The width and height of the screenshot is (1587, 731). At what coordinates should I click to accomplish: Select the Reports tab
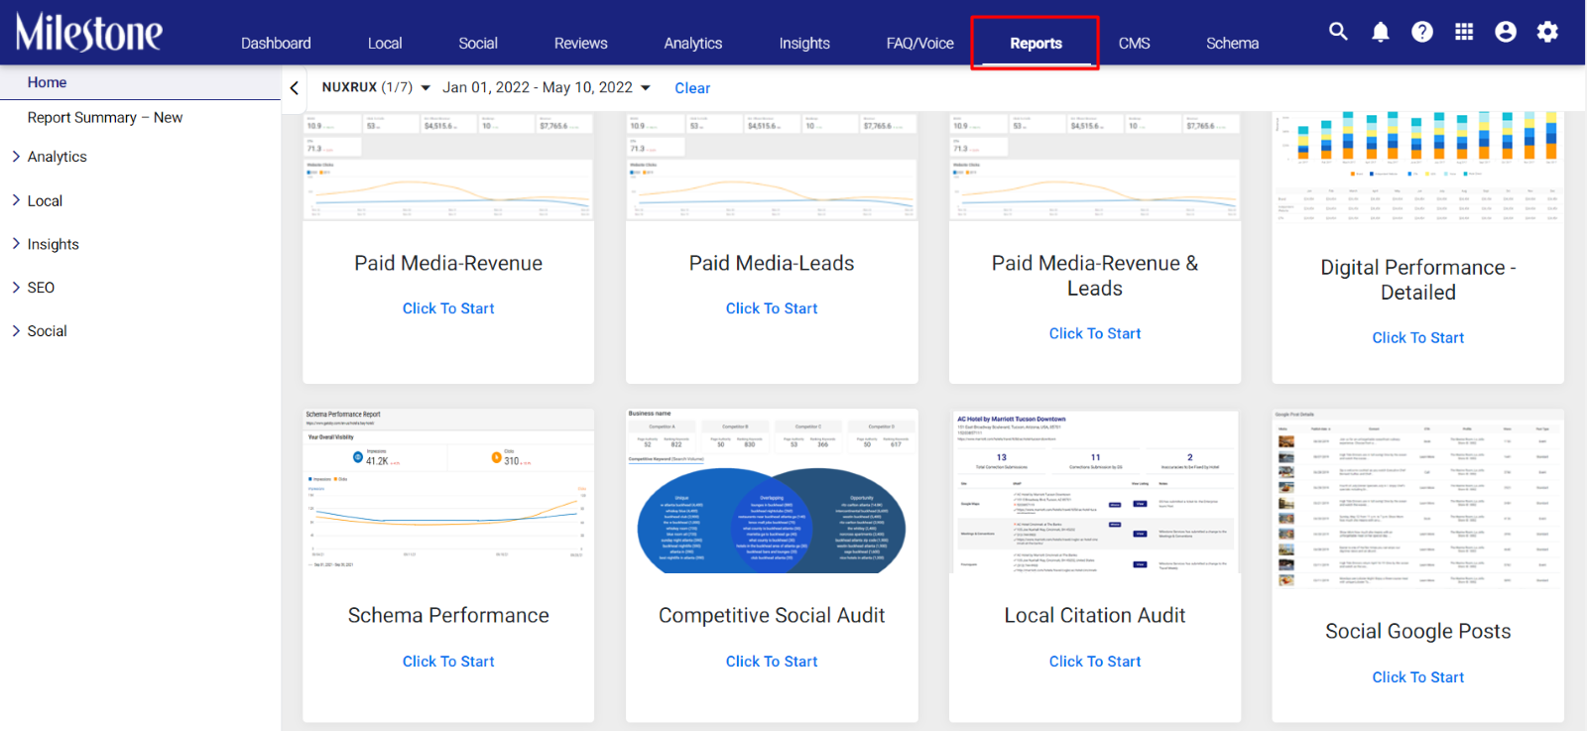click(1036, 43)
